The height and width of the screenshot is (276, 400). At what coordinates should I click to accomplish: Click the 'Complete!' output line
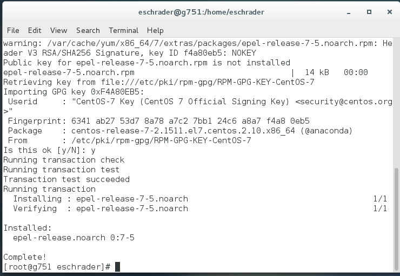[25, 257]
